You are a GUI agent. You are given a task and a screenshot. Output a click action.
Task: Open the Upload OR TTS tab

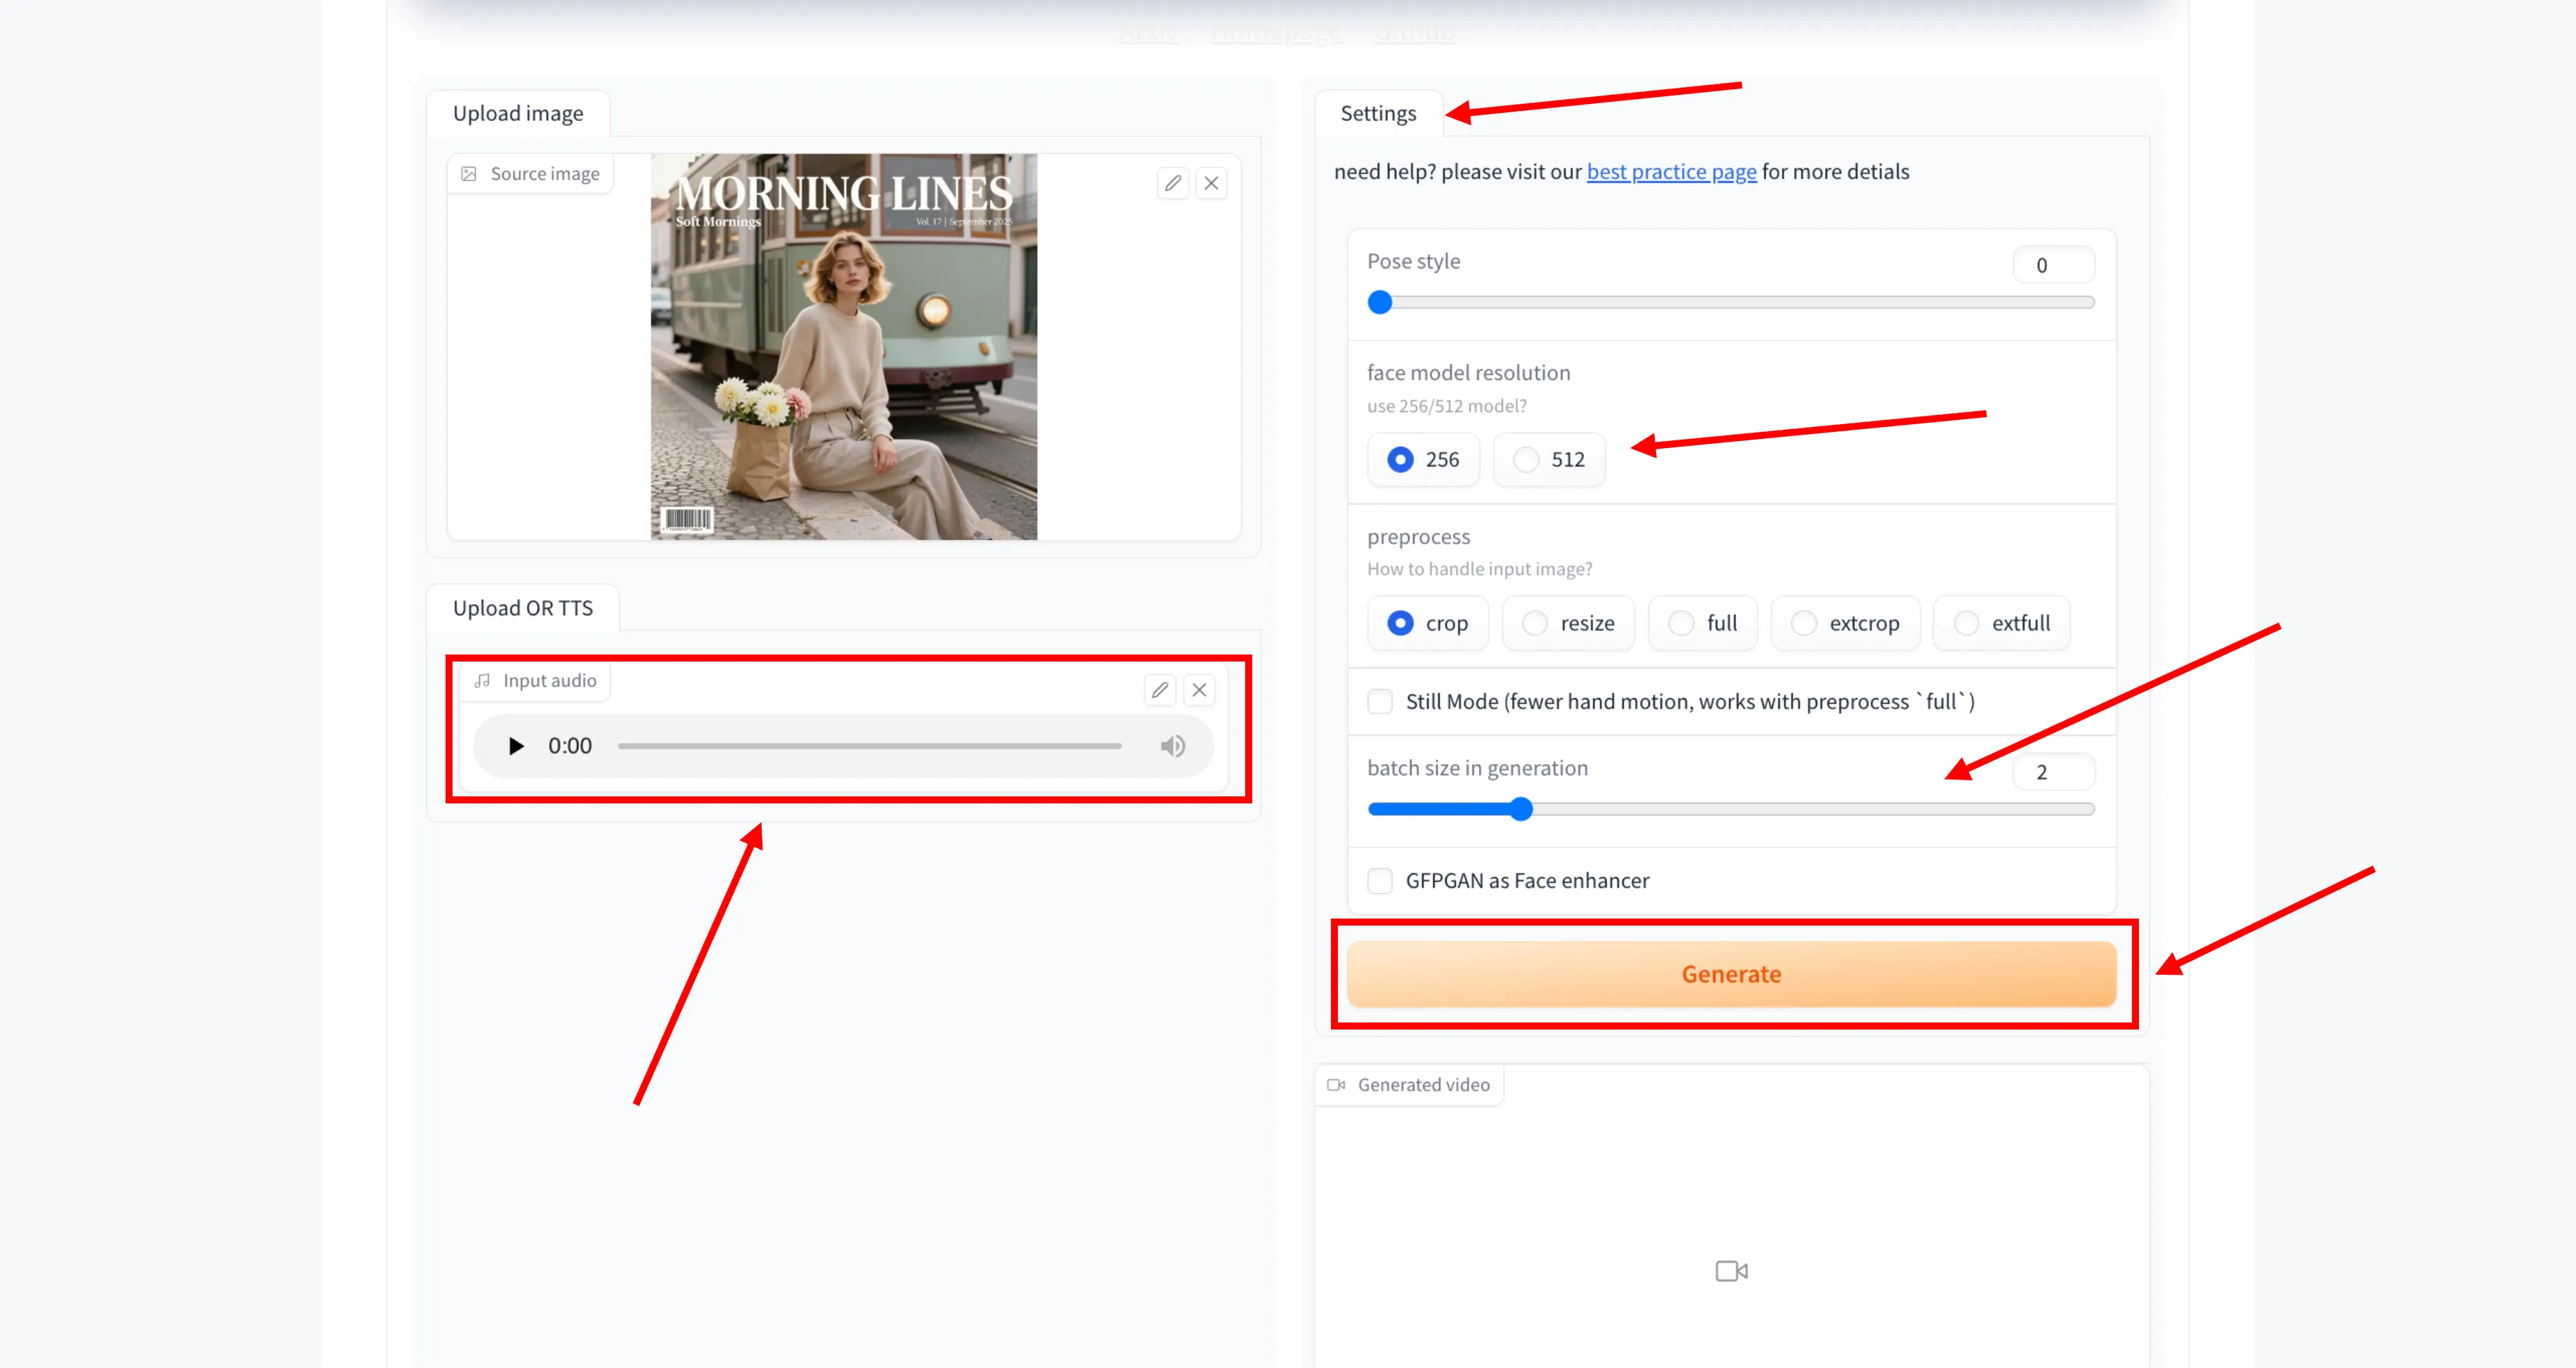[x=523, y=607]
